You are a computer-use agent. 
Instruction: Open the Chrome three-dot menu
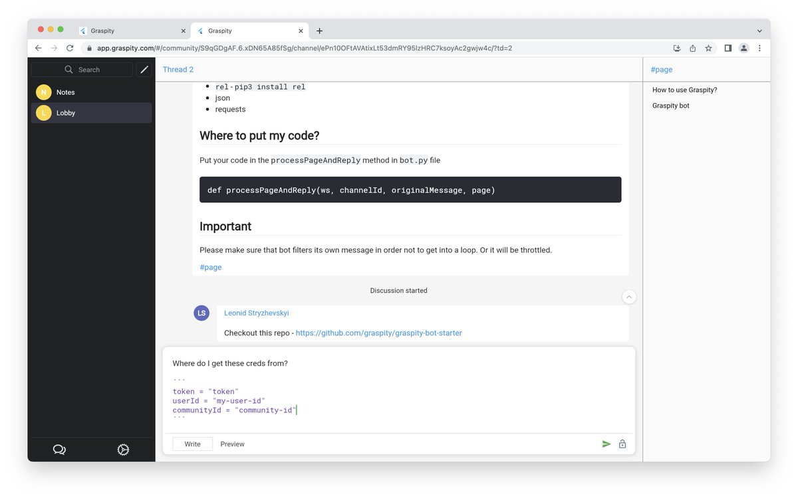759,48
